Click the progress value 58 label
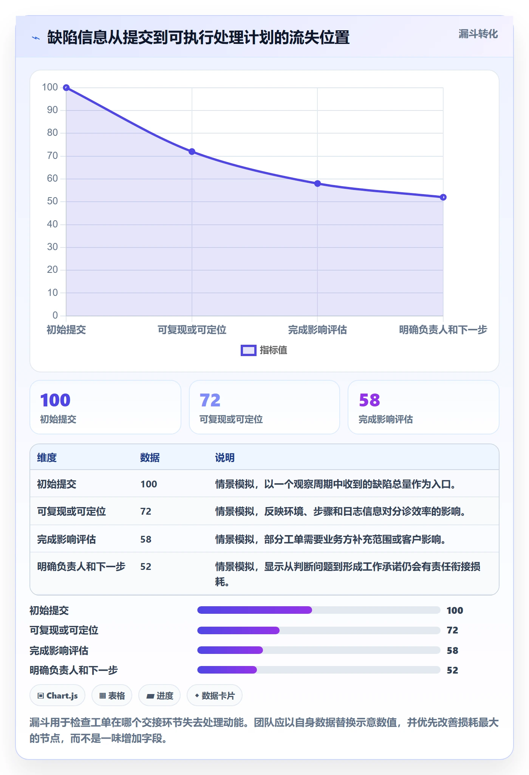The width and height of the screenshot is (529, 775). click(x=452, y=651)
